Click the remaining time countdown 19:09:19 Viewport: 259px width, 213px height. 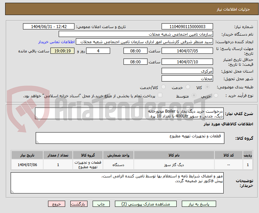tap(62, 51)
